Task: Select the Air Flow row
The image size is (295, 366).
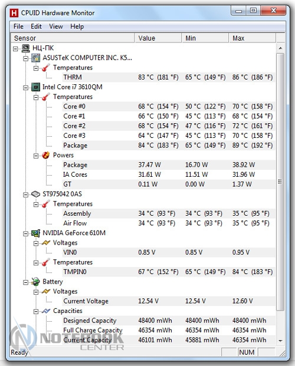Action: [168, 223]
